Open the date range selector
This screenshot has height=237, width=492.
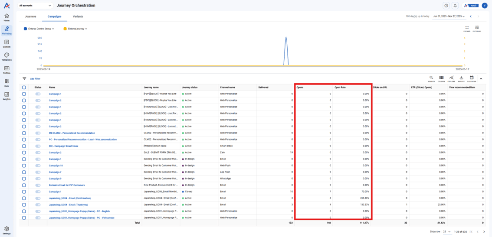[449, 16]
